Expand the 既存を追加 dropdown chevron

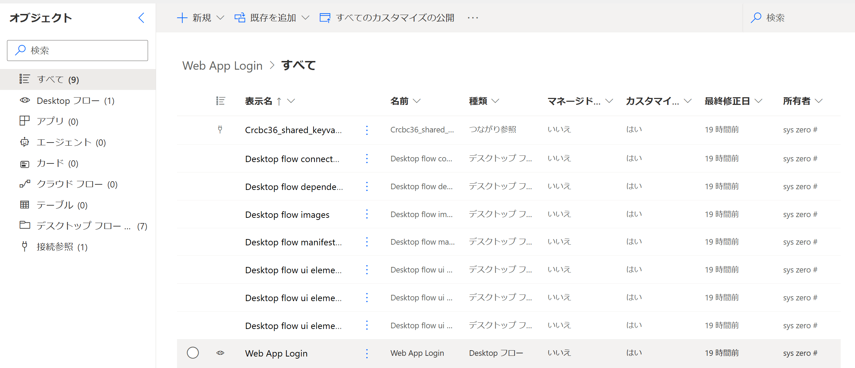[305, 18]
